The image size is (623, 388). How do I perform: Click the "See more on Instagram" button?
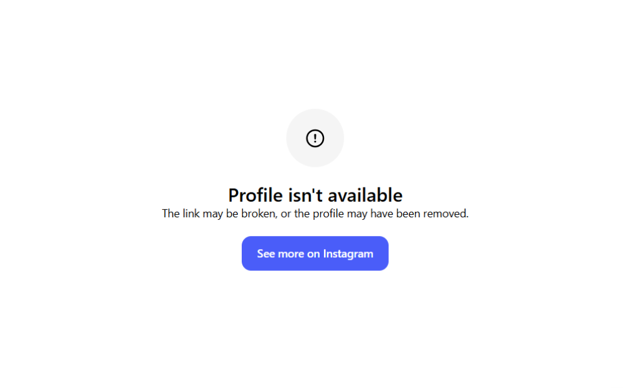click(x=315, y=253)
